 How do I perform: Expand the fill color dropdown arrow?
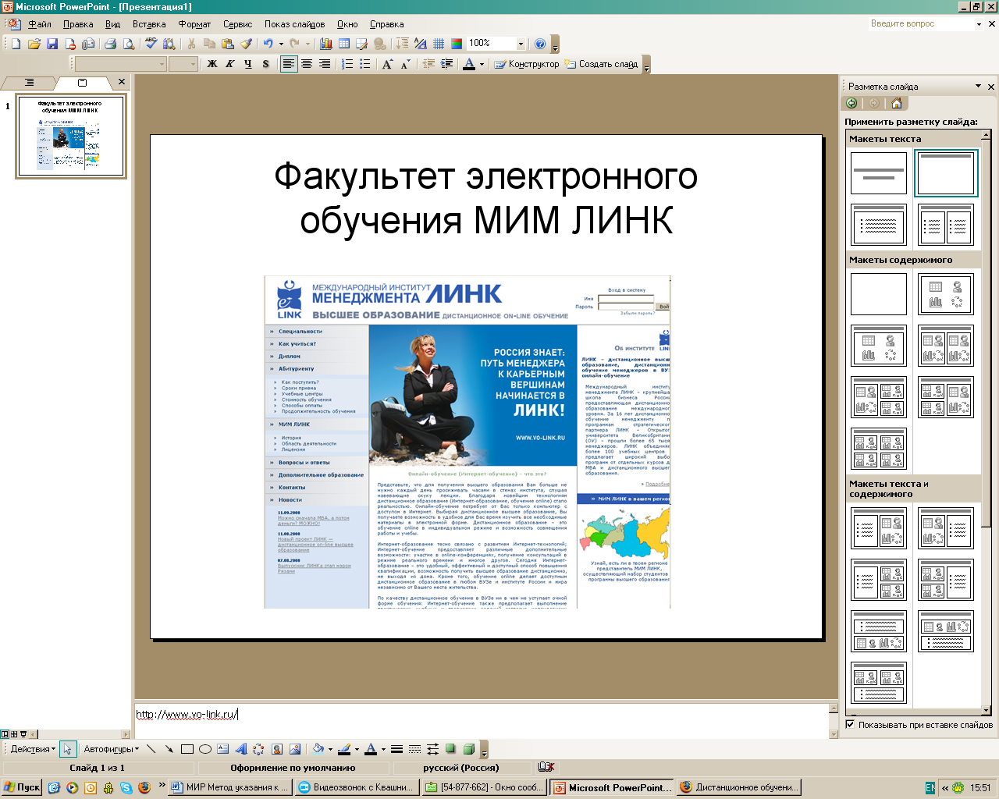(x=332, y=749)
